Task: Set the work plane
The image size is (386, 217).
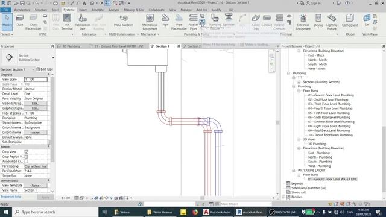Action: click(x=367, y=20)
